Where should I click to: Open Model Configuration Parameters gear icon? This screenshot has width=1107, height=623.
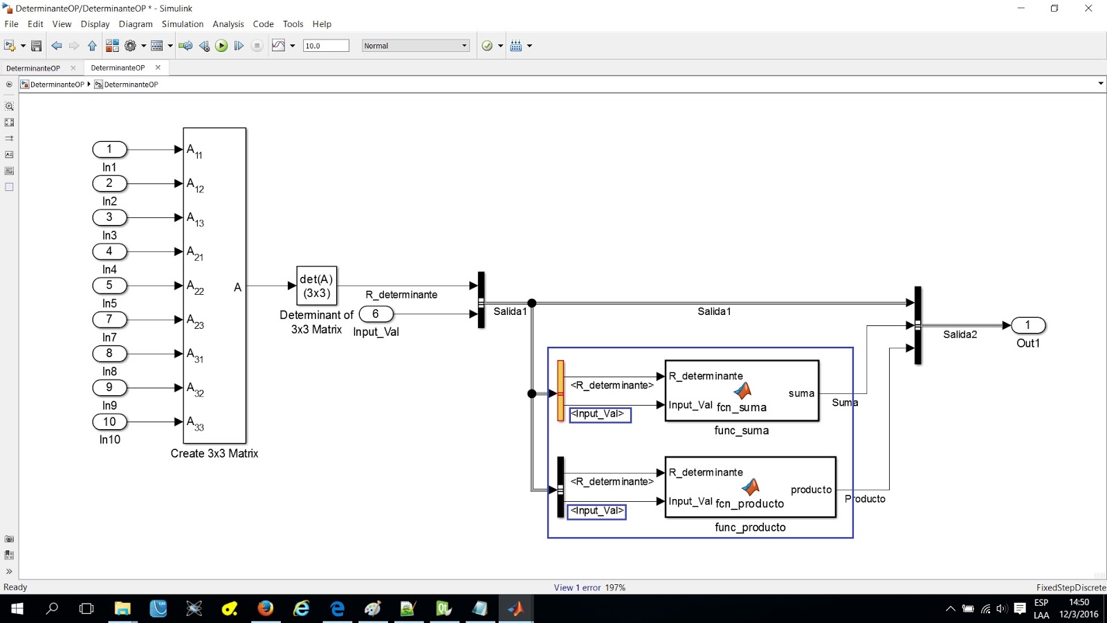(x=131, y=46)
